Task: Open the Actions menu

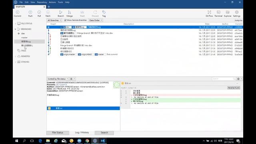Action: click(52, 2)
